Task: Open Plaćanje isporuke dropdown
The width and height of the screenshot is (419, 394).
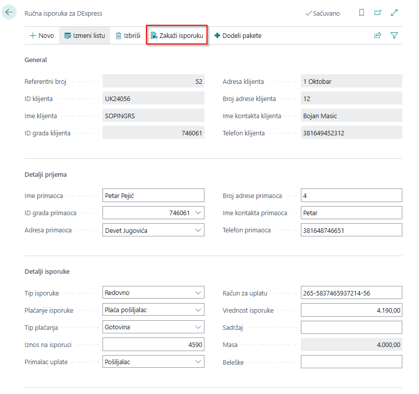Action: 197,310
